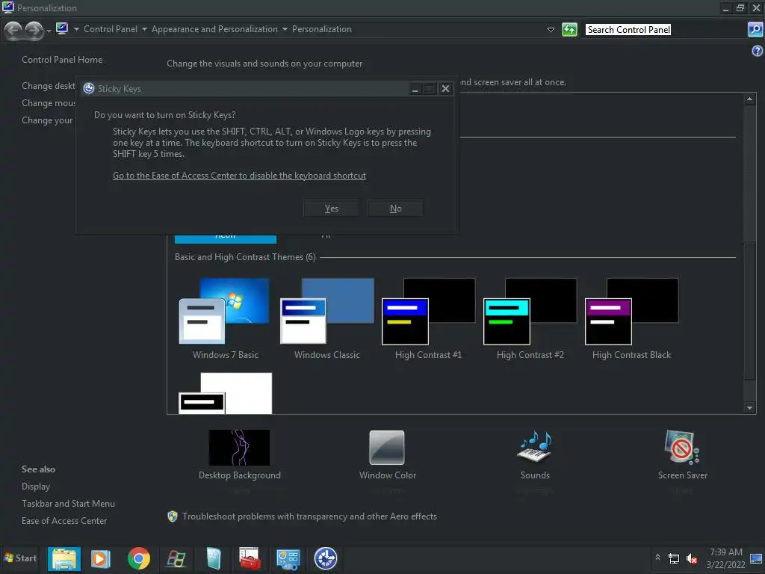765x574 pixels.
Task: Apply the High Contrast Black theme
Action: click(x=632, y=319)
